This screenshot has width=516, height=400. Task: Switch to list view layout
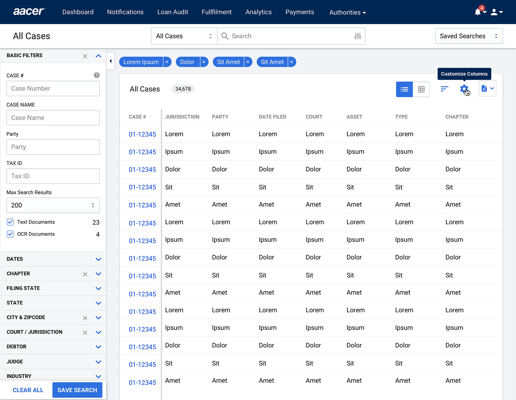[x=404, y=89]
